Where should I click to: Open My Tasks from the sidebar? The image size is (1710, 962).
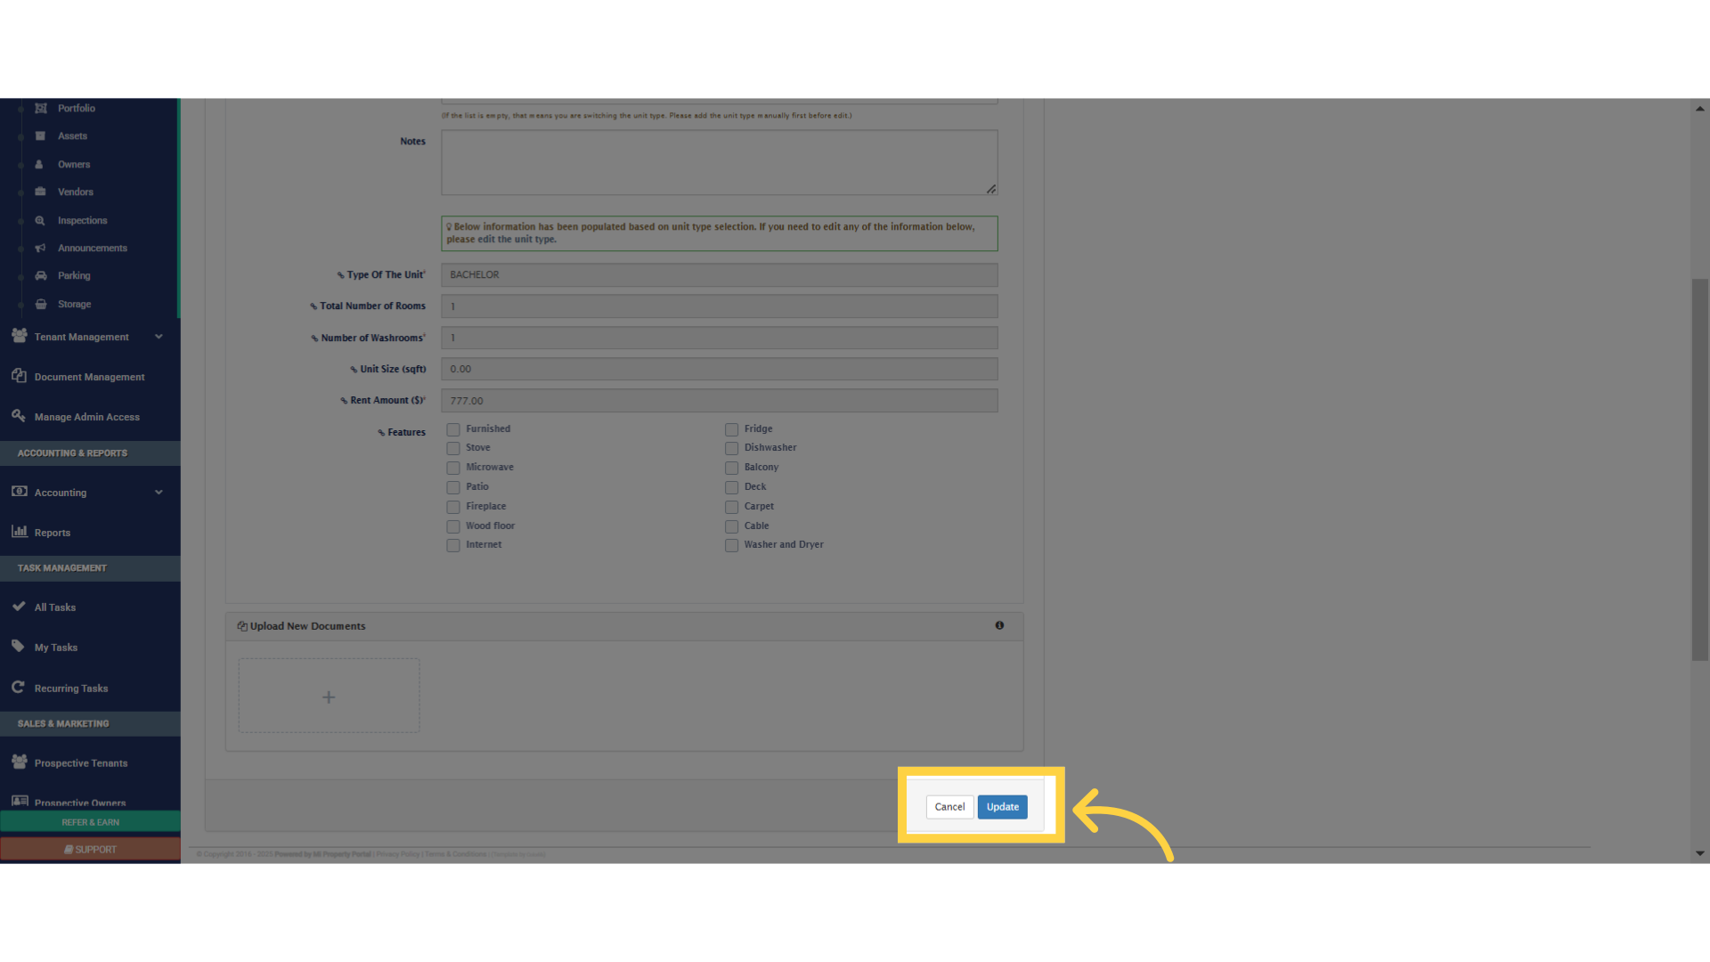click(19, 647)
